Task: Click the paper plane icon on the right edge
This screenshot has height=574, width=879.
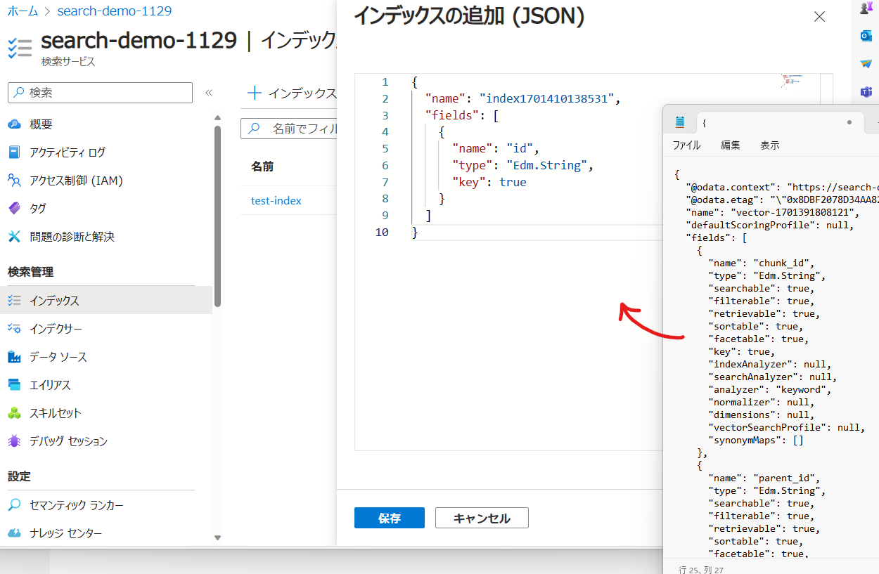Action: click(866, 63)
